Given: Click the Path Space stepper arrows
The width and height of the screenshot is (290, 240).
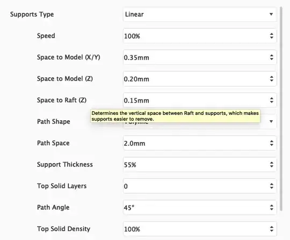Looking at the screenshot, I should 271,143.
